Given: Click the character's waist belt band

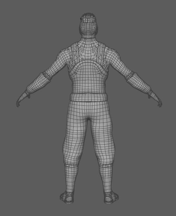Looking at the screenshot, I should pos(89,97).
